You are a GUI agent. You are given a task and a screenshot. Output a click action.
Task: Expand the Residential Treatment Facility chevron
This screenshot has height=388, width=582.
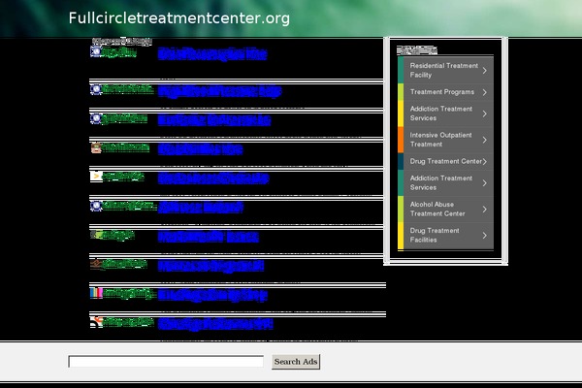[x=485, y=70]
